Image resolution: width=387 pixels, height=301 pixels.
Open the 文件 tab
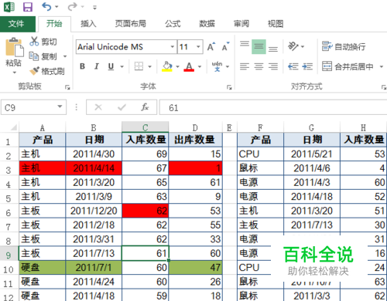(18, 24)
